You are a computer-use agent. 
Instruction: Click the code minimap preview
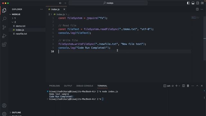coord(195,17)
